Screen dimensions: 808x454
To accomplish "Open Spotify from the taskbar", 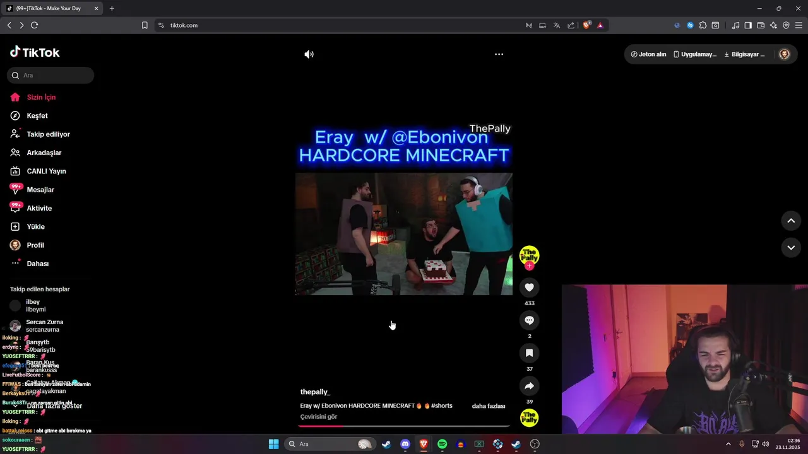I will click(442, 444).
